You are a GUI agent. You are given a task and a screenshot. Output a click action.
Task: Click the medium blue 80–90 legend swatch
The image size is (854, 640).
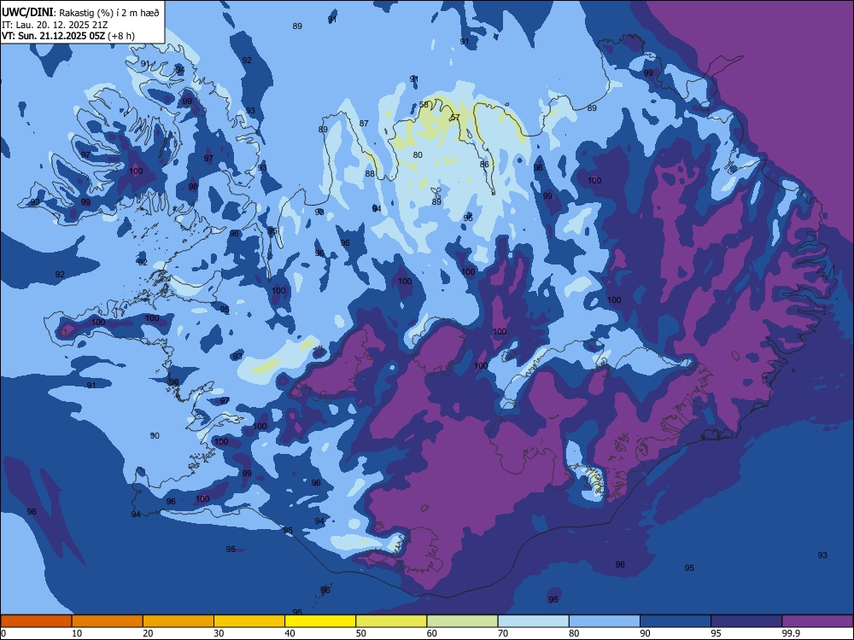click(x=605, y=621)
